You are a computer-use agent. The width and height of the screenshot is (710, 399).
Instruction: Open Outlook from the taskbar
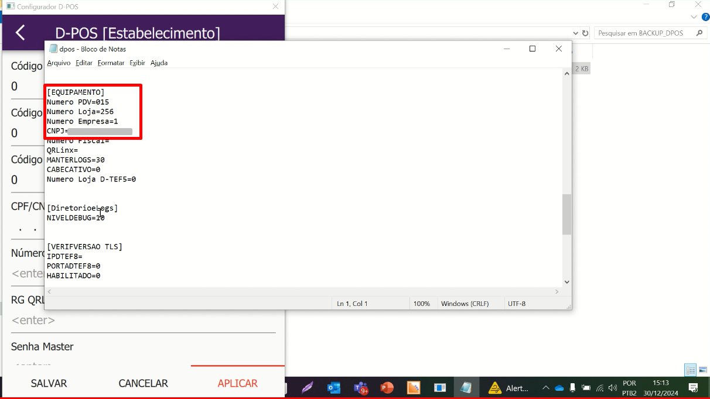(334, 388)
